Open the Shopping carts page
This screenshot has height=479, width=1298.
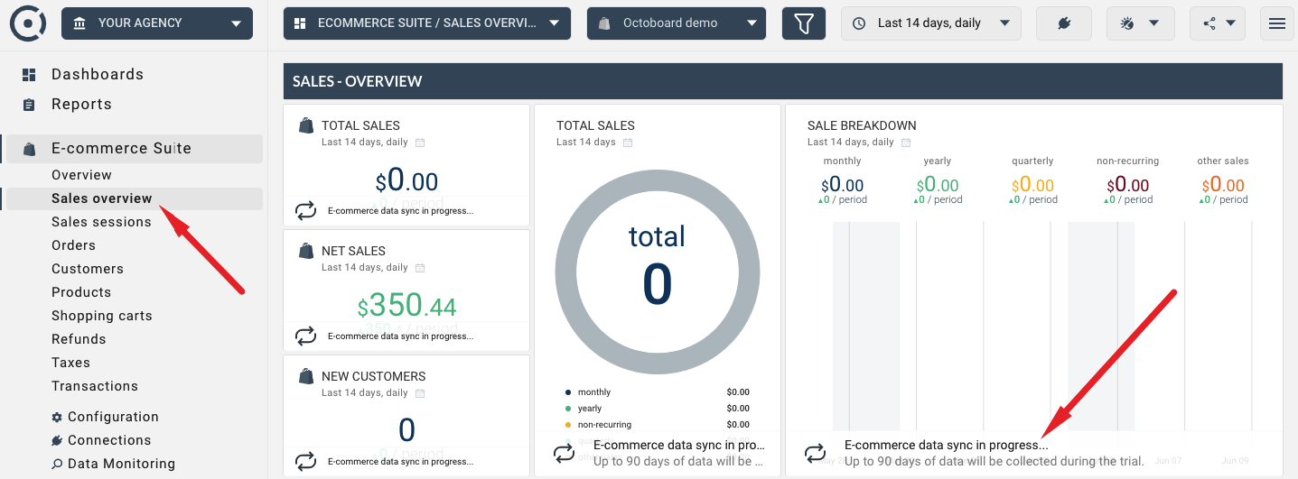tap(102, 316)
